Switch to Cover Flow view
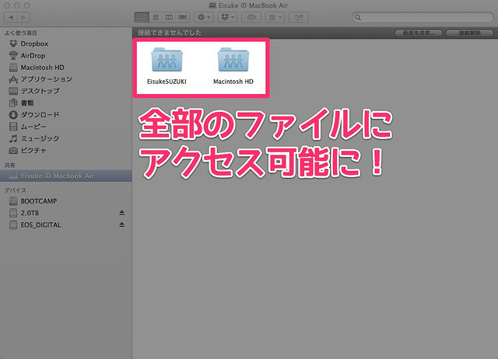Viewport: 498px width, 359px height. [x=183, y=17]
